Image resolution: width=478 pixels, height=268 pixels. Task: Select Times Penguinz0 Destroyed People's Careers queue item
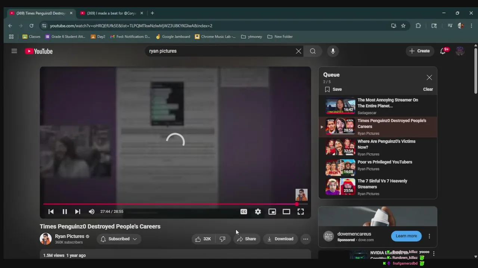tap(378, 127)
